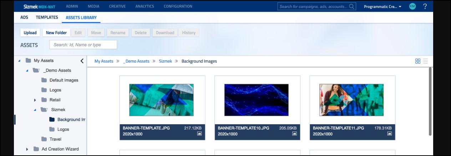
Task: Click the 217.12KB file size text
Action: point(193,128)
